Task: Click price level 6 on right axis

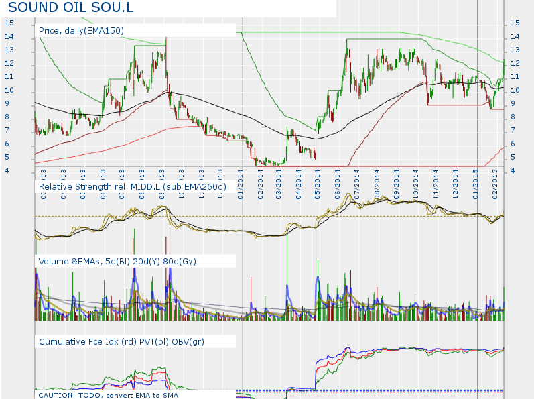Action: [x=513, y=144]
